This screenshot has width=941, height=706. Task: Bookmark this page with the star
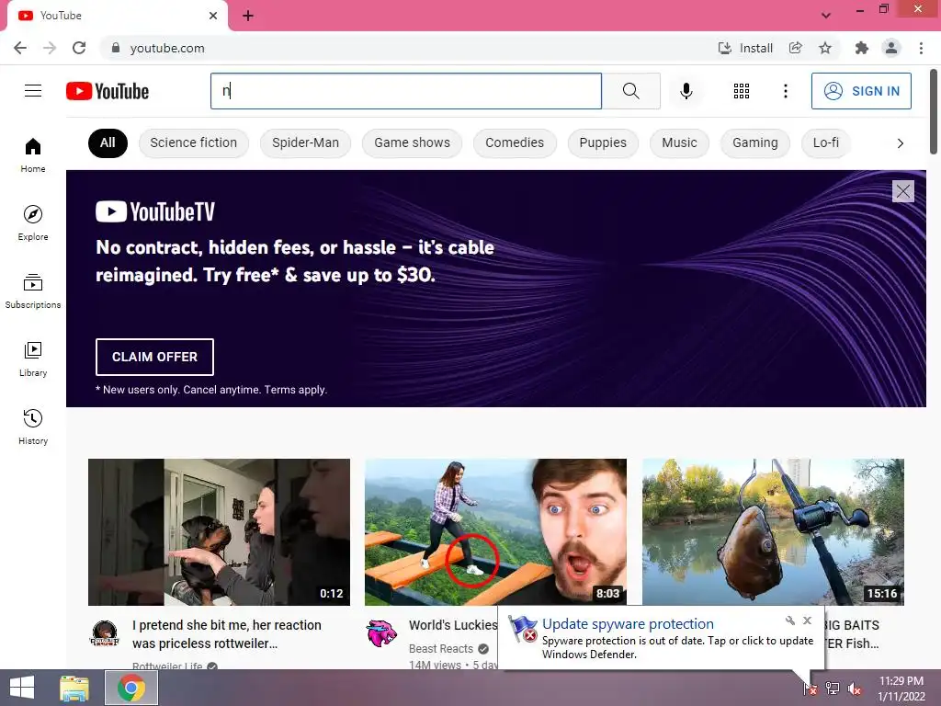(825, 48)
